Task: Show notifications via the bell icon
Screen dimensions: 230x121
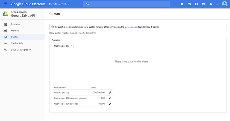Action: 211,4
